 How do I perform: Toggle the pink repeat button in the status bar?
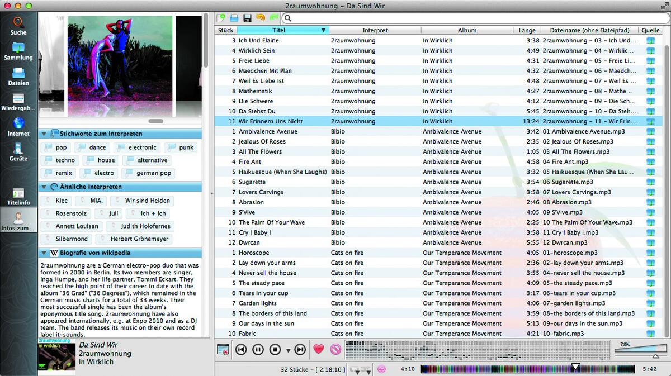pos(382,369)
